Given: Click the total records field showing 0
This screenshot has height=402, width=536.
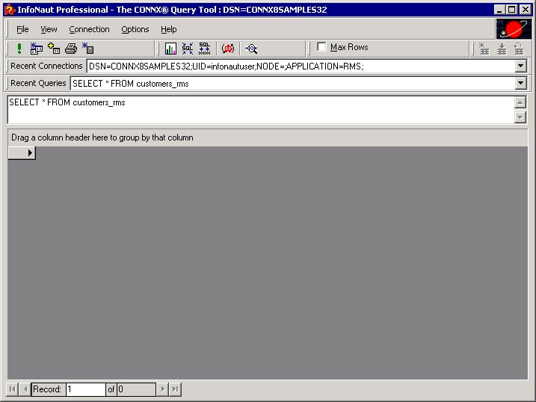Looking at the screenshot, I should click(x=136, y=389).
